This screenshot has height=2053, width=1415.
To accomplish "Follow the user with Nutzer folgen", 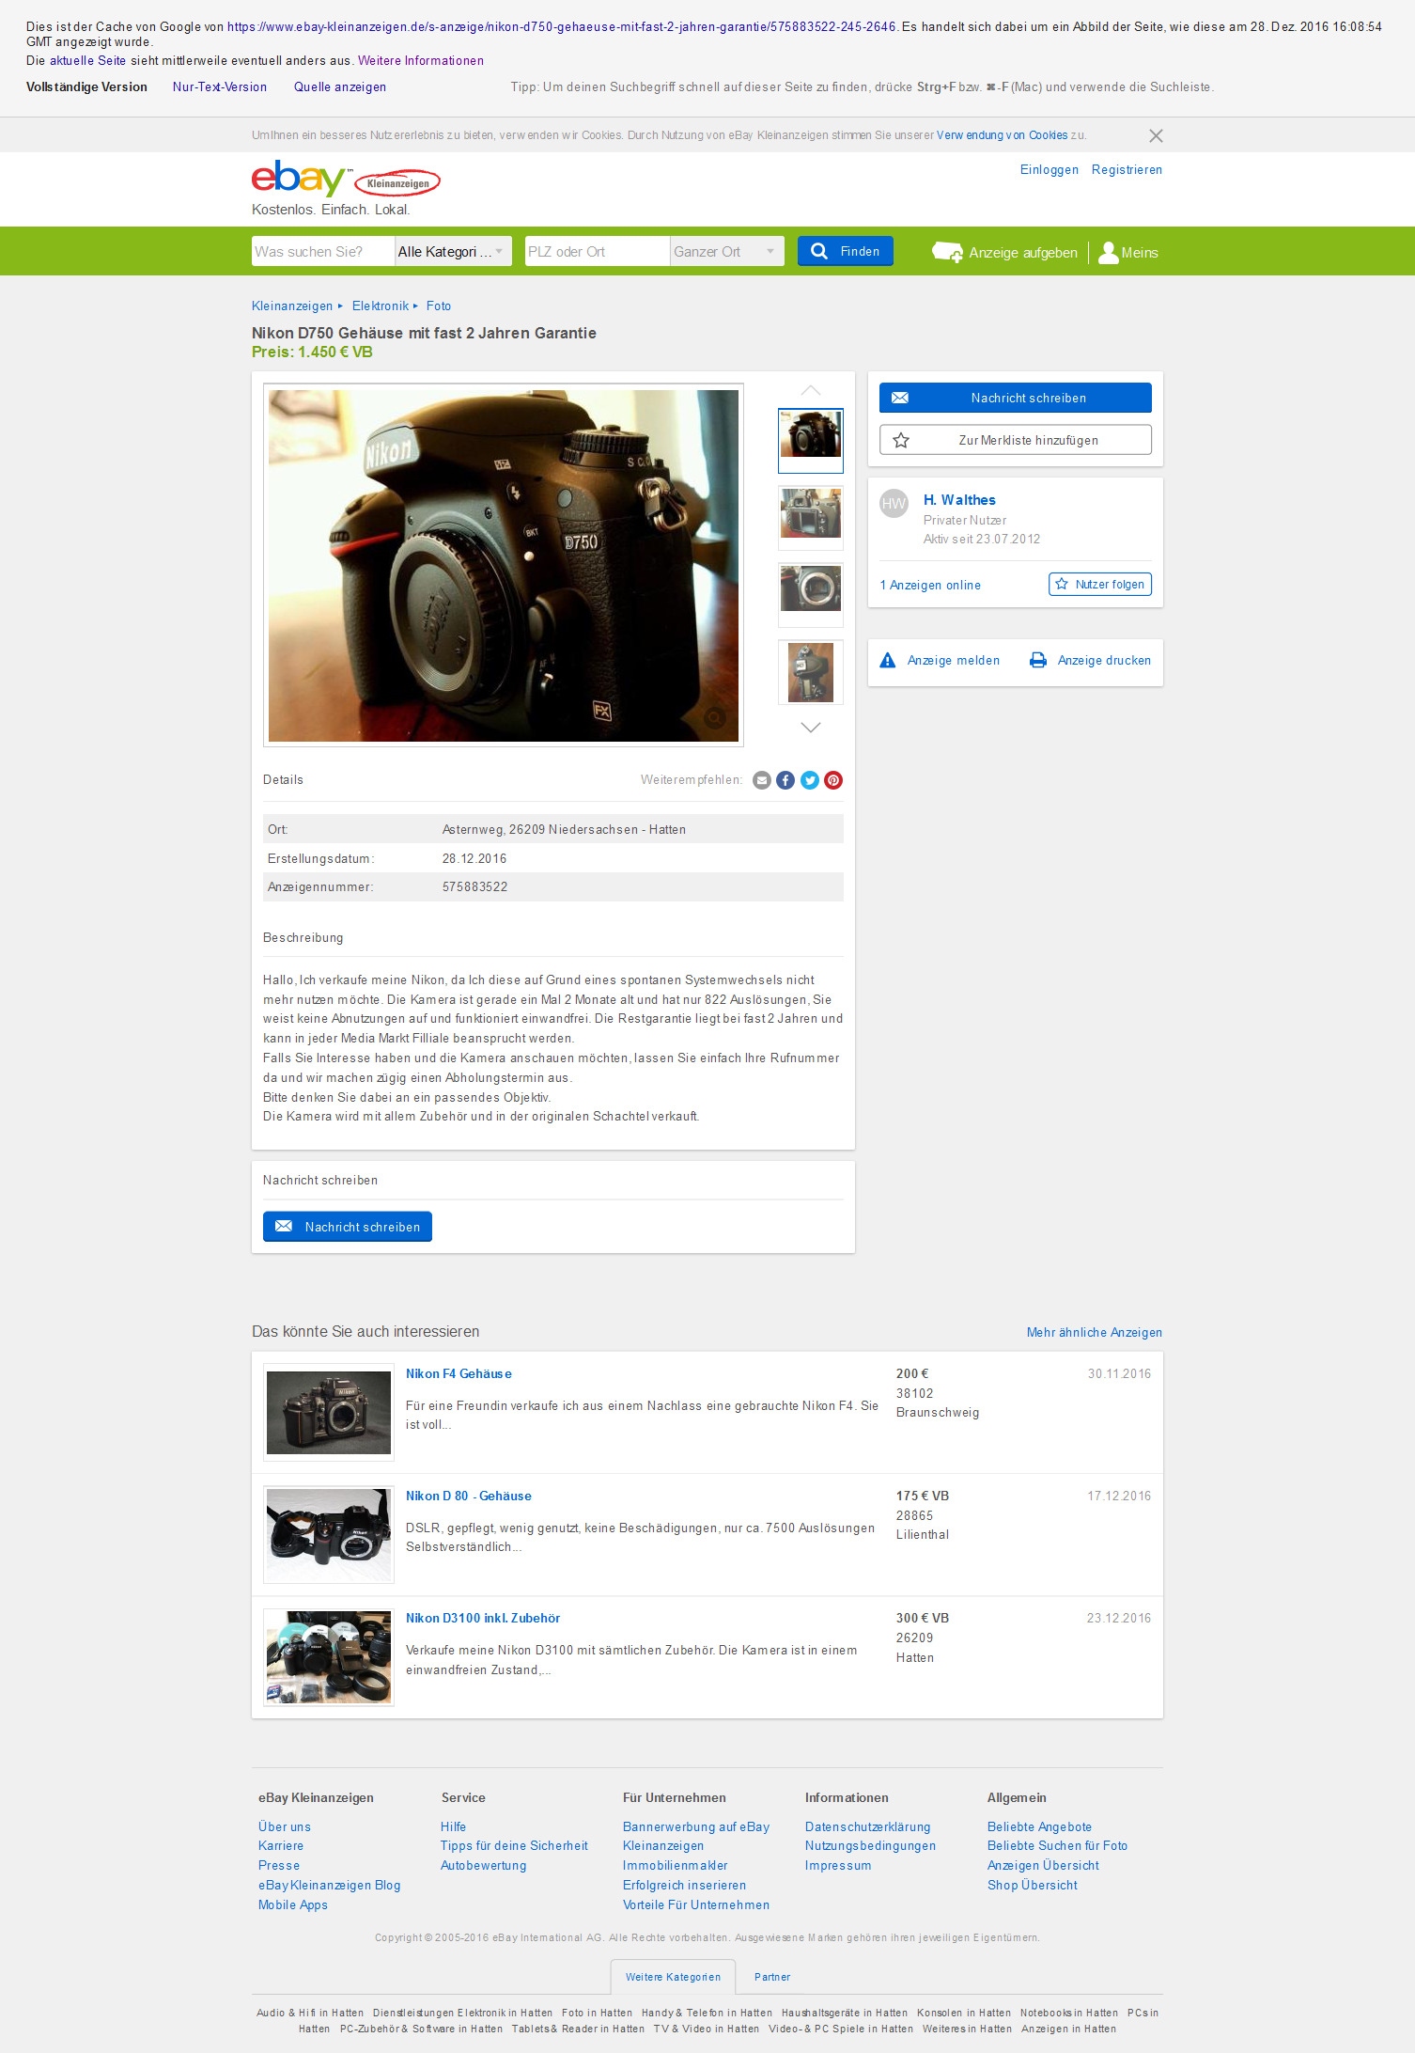I will 1100,584.
